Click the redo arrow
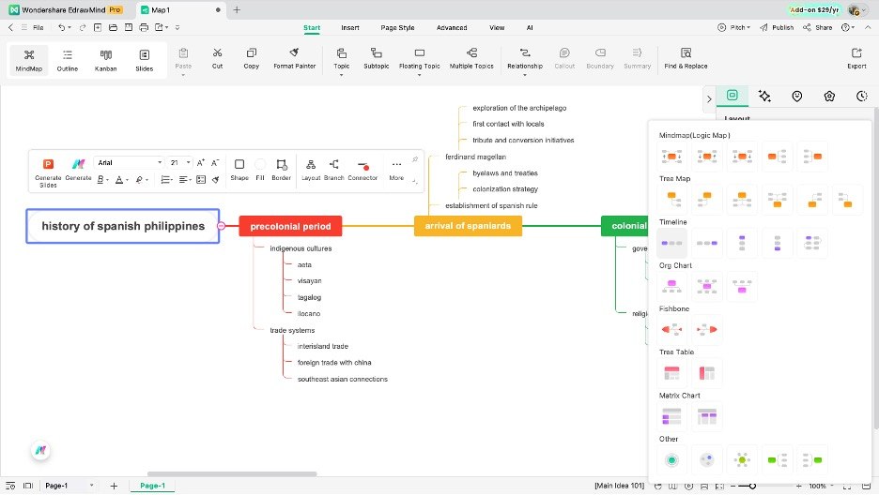The image size is (879, 495). pos(83,27)
